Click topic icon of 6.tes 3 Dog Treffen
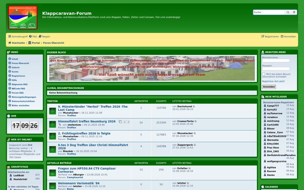This screenshot has height=190, width=304. (x=52, y=149)
